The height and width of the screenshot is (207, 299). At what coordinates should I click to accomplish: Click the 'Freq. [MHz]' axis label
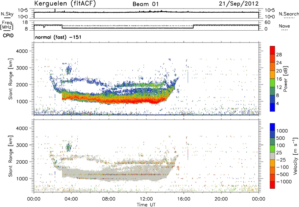pyautogui.click(x=7, y=25)
